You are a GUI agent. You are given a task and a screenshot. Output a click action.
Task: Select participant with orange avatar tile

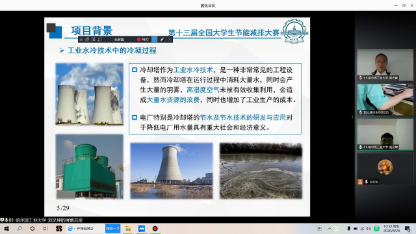tap(385, 169)
